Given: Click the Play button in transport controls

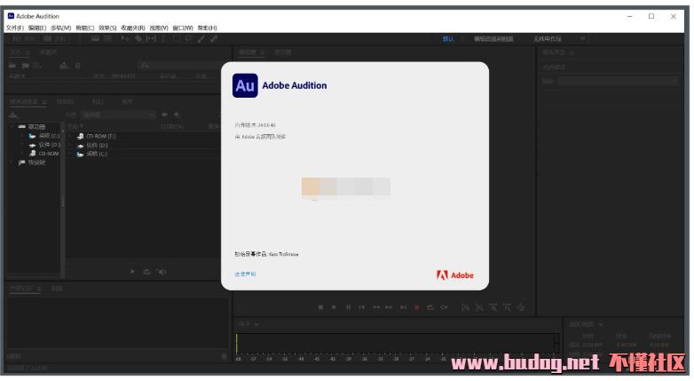Looking at the screenshot, I should (335, 307).
